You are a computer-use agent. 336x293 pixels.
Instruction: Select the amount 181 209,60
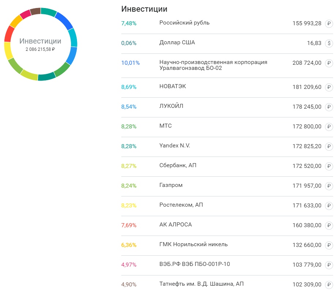(x=307, y=87)
